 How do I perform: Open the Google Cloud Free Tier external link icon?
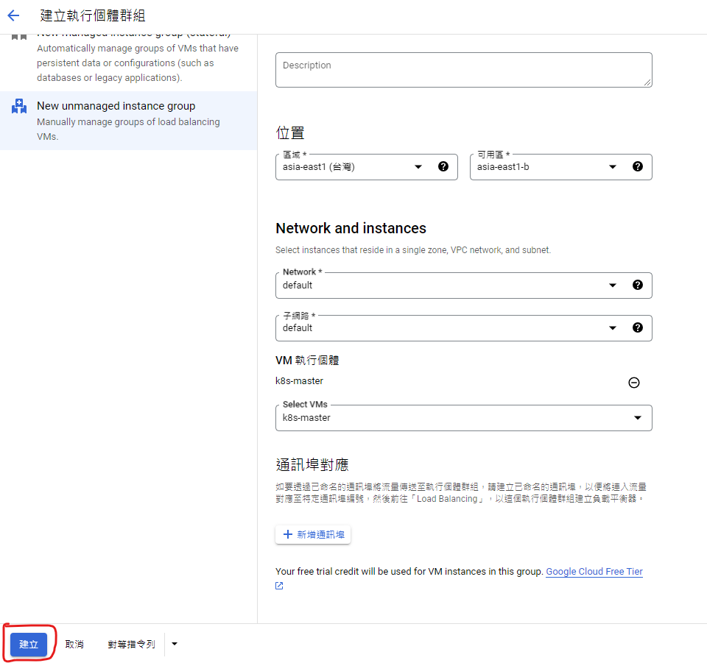tap(278, 586)
